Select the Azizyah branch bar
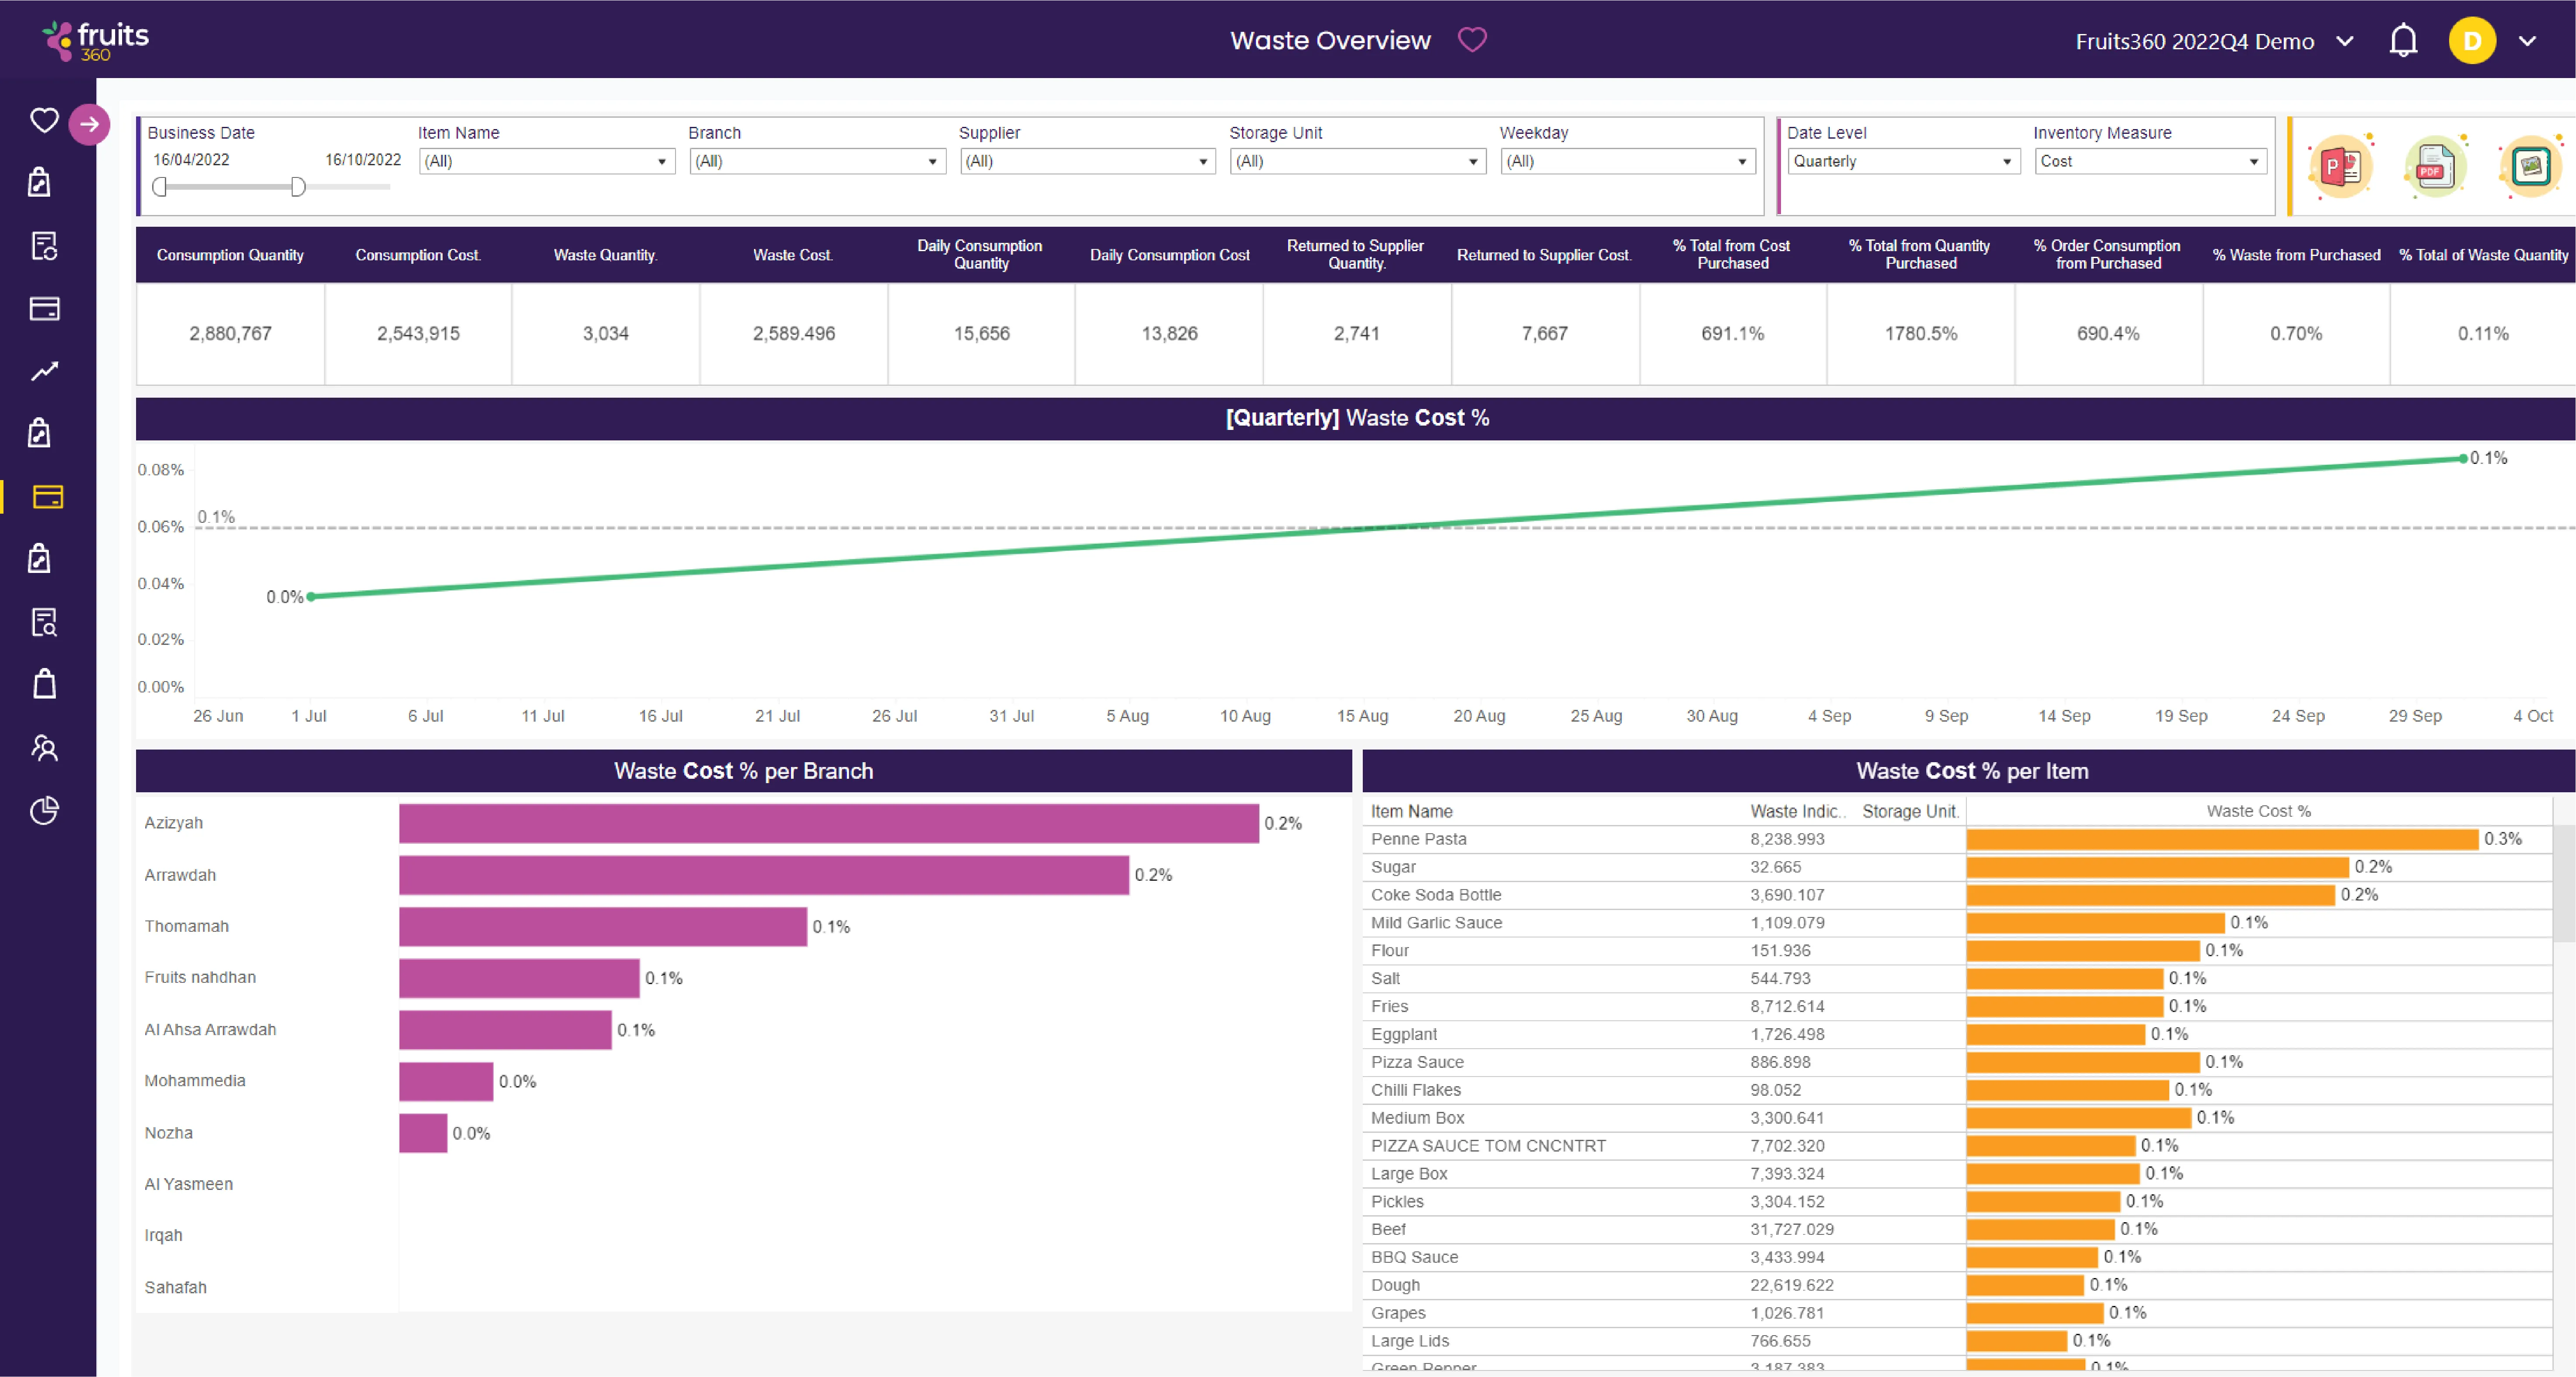The image size is (2576, 1377). (x=828, y=823)
